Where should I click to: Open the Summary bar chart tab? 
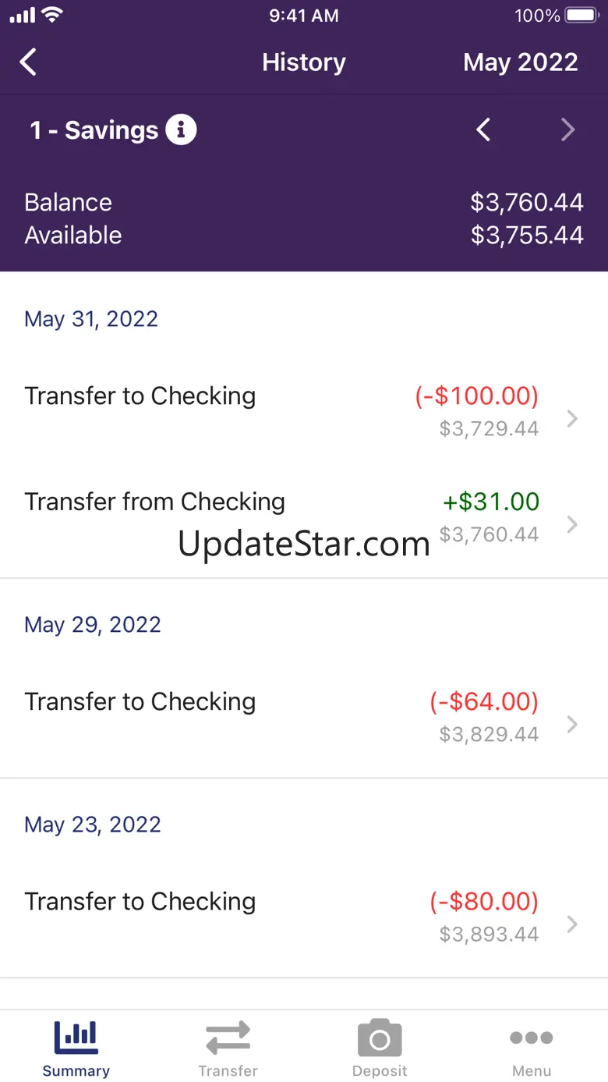point(76,1048)
